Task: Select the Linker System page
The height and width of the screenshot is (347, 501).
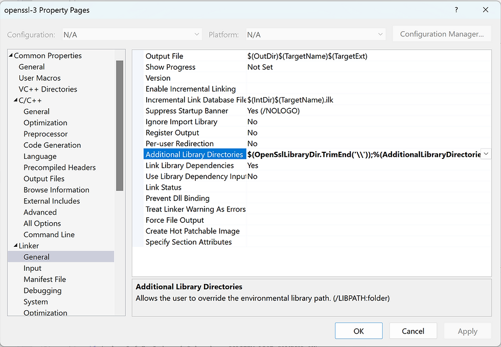Action: [35, 302]
